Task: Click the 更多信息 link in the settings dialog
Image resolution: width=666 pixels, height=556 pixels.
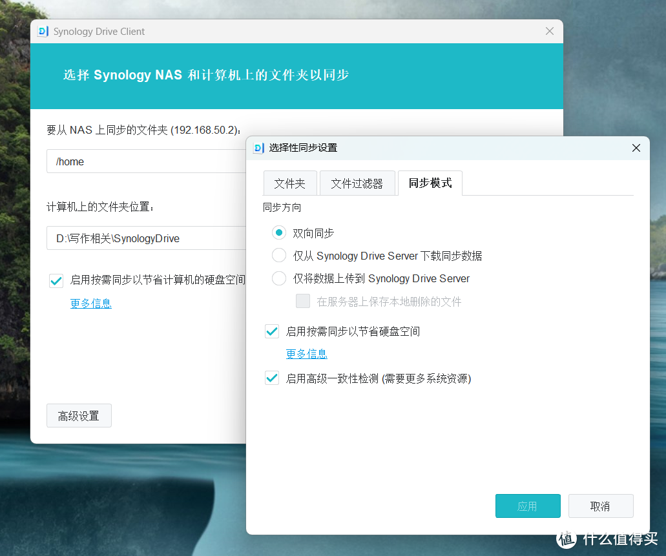Action: 306,354
